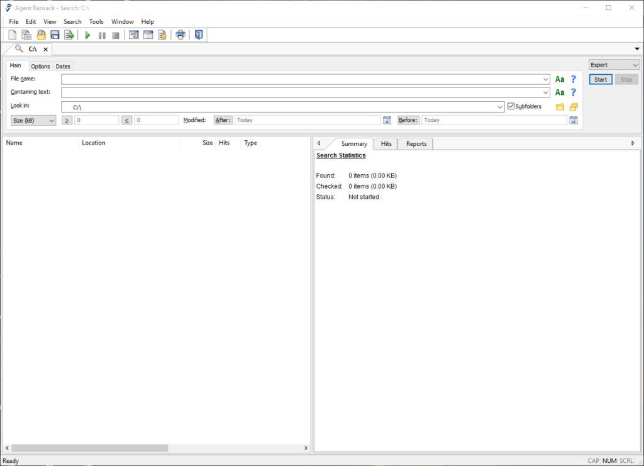The image size is (644, 466).
Task: Switch to the Options criteria tab
Action: click(40, 66)
